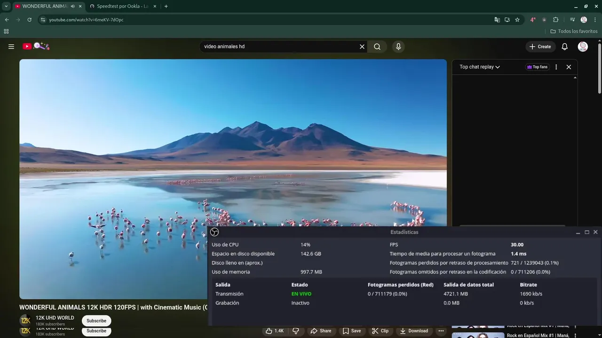The image size is (602, 338).
Task: Reload the YouTube page
Action: point(29,20)
